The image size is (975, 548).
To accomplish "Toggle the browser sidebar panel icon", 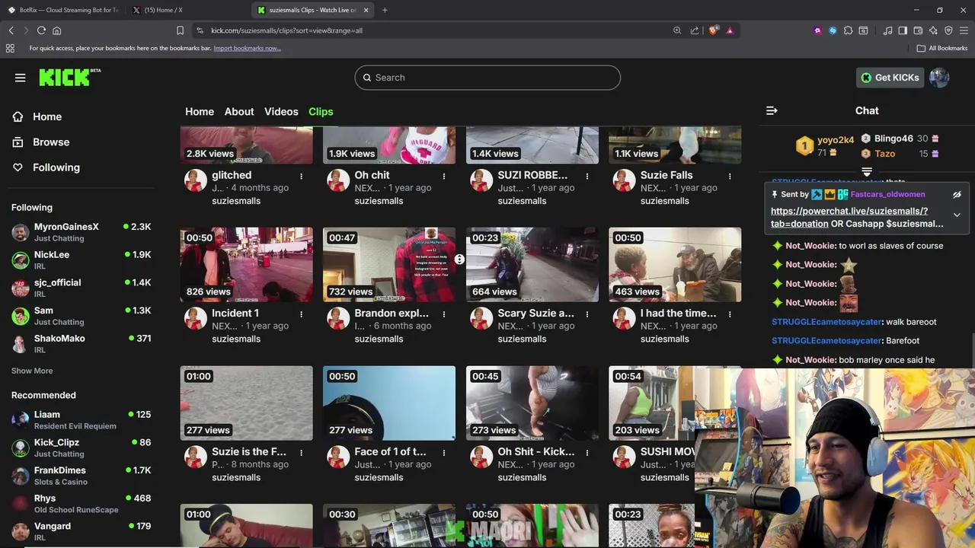I will pos(903,30).
